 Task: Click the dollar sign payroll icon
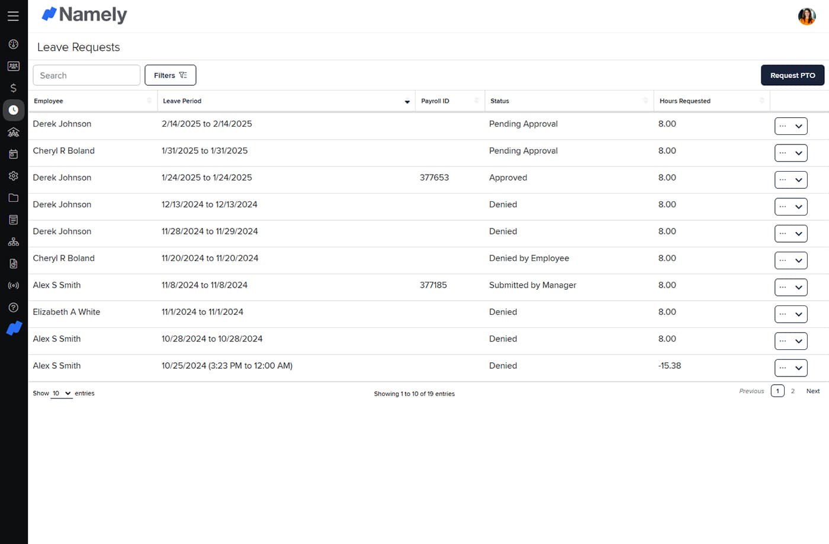[x=13, y=88]
